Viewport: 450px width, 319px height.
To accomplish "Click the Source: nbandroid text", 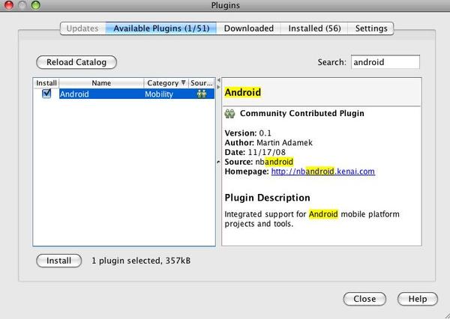I will [x=259, y=162].
